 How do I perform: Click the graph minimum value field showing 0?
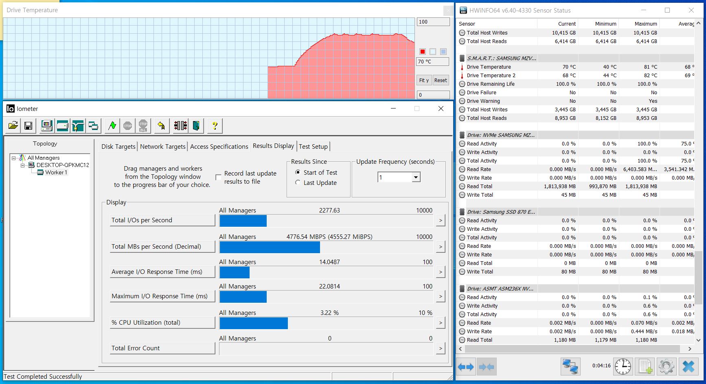[x=433, y=95]
